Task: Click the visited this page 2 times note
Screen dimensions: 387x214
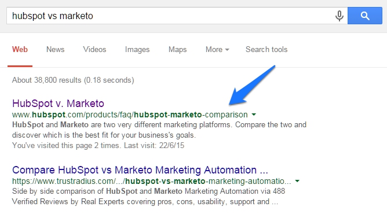Action: pos(98,146)
